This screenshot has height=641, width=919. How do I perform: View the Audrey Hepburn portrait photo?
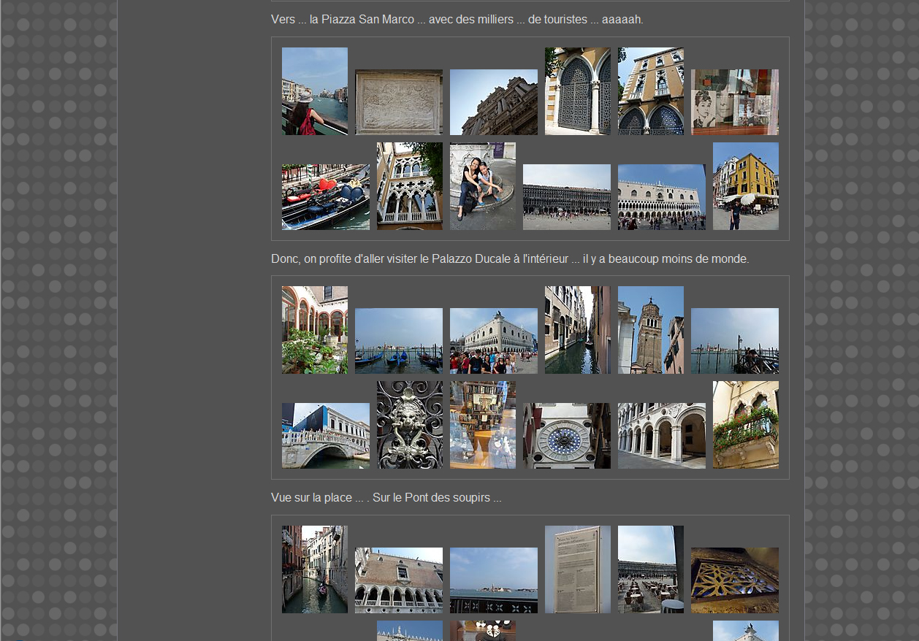point(734,102)
